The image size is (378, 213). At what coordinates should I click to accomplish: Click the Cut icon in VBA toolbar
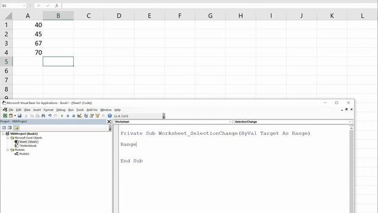pos(26,116)
